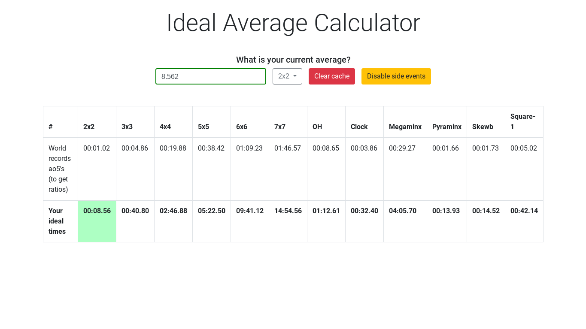Toggle the Disable side events button
The width and height of the screenshot is (586, 329).
pyautogui.click(x=396, y=76)
